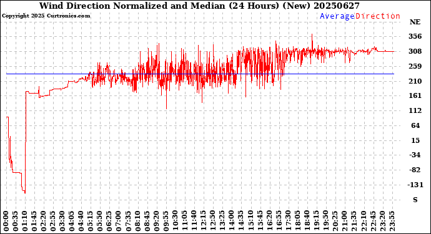Screen dimensions: 431x234
Task: Click the 00:35 time label
Action: pyautogui.click(x=16, y=222)
